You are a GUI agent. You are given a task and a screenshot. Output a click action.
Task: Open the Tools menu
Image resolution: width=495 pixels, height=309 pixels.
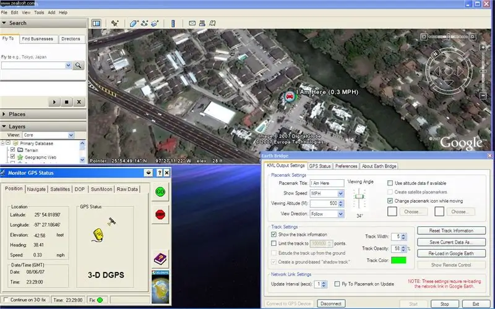point(39,12)
